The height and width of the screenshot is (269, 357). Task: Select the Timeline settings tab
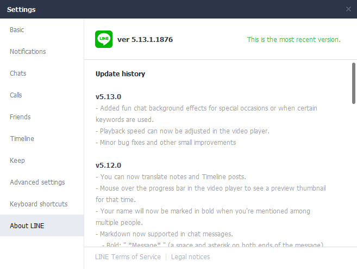click(x=22, y=139)
